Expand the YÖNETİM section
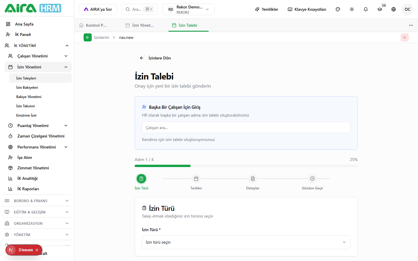 tap(37, 235)
